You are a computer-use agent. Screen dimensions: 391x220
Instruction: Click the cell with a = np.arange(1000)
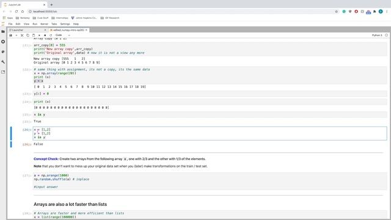pos(210,181)
